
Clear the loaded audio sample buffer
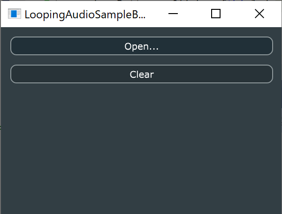[x=142, y=74]
